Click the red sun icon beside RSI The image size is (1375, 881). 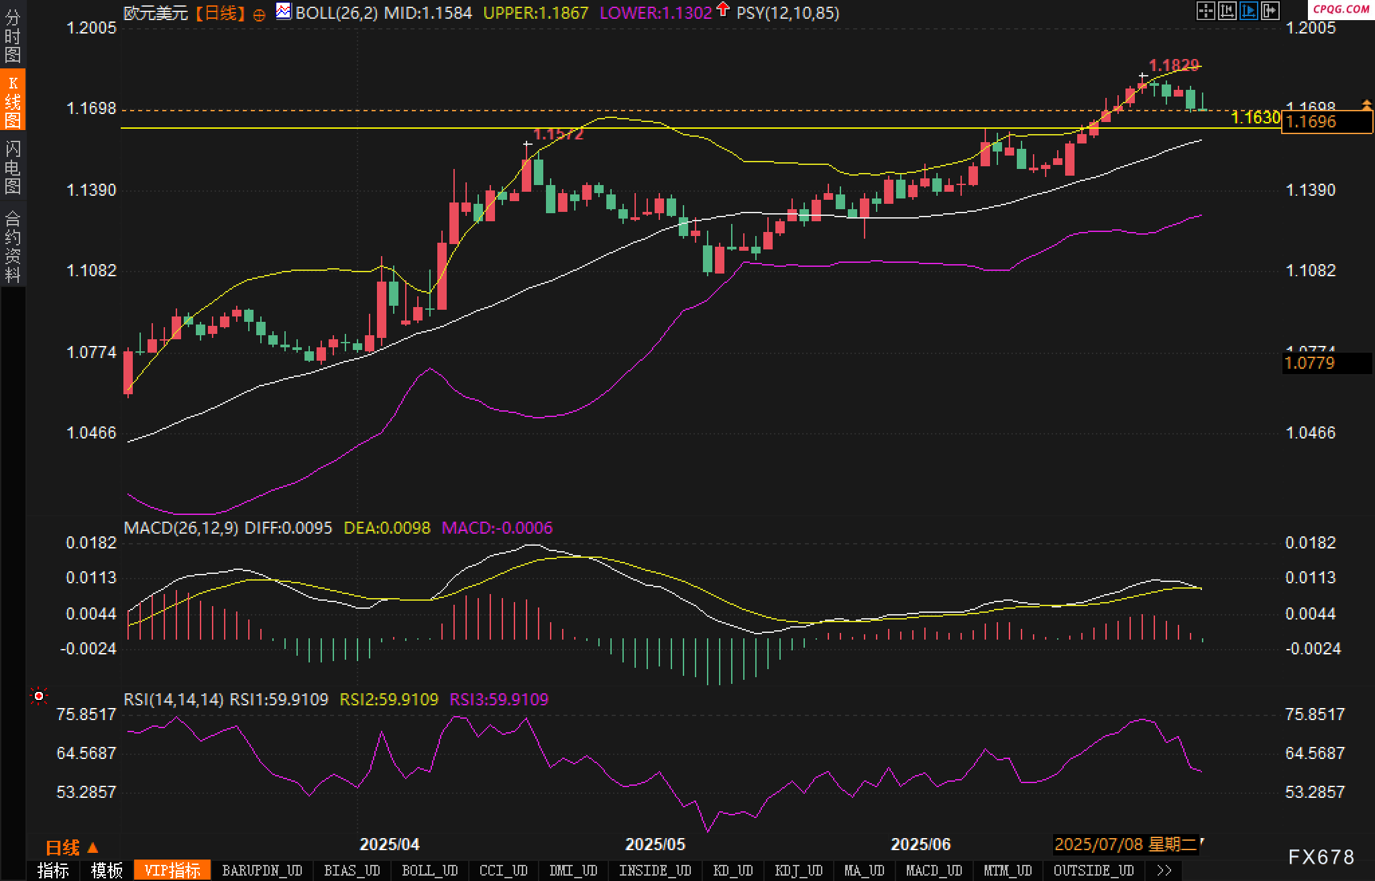coord(39,697)
